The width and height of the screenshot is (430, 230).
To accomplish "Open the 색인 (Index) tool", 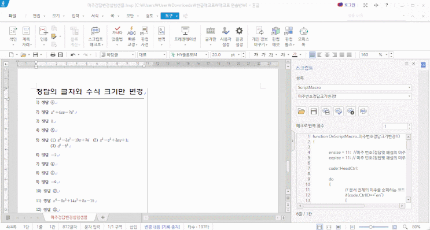I will (13, 36).
